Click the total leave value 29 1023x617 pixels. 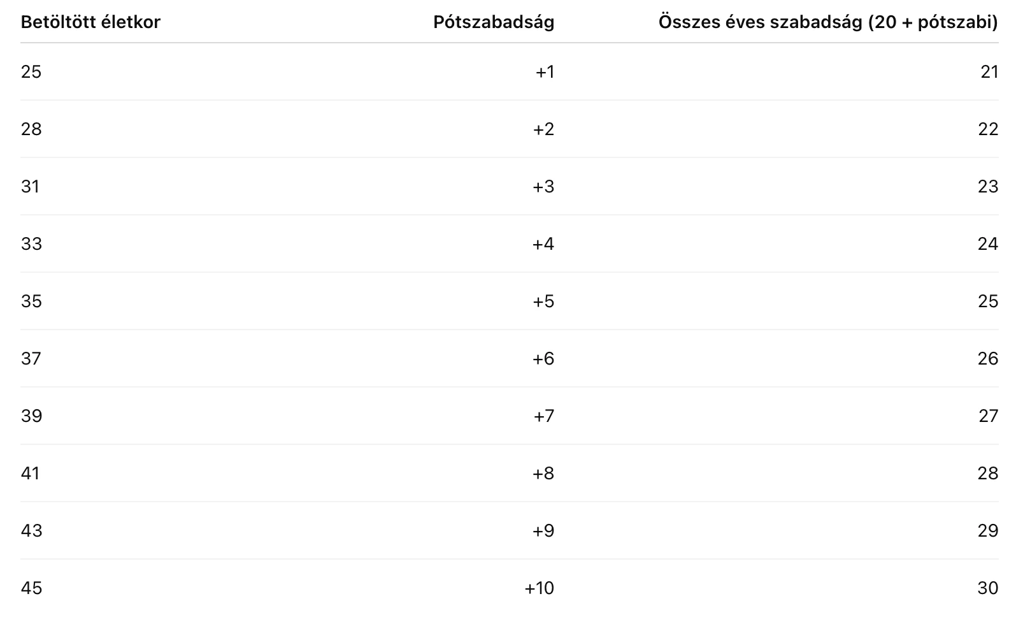(x=988, y=531)
